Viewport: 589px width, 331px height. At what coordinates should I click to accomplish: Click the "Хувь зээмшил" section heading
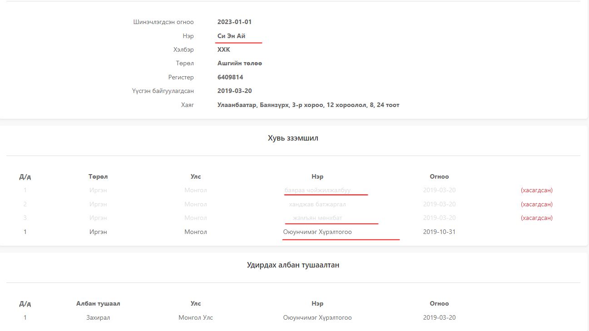(293, 138)
